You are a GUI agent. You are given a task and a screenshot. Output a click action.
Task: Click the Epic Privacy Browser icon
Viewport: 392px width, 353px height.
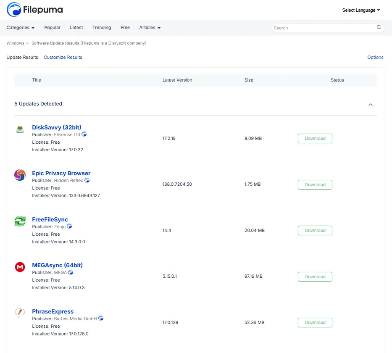pyautogui.click(x=20, y=175)
